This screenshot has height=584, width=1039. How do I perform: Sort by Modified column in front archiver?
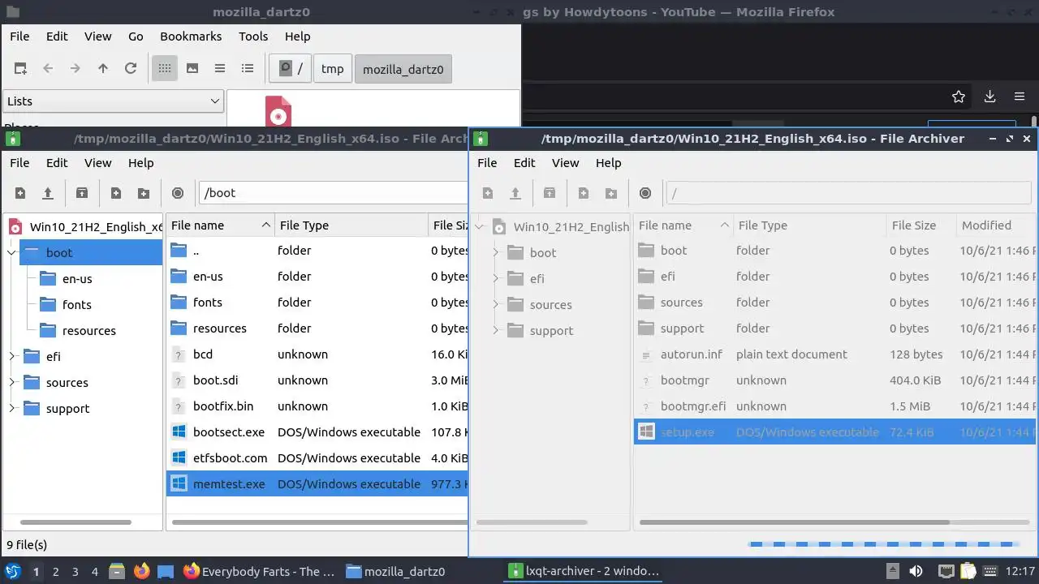996,225
